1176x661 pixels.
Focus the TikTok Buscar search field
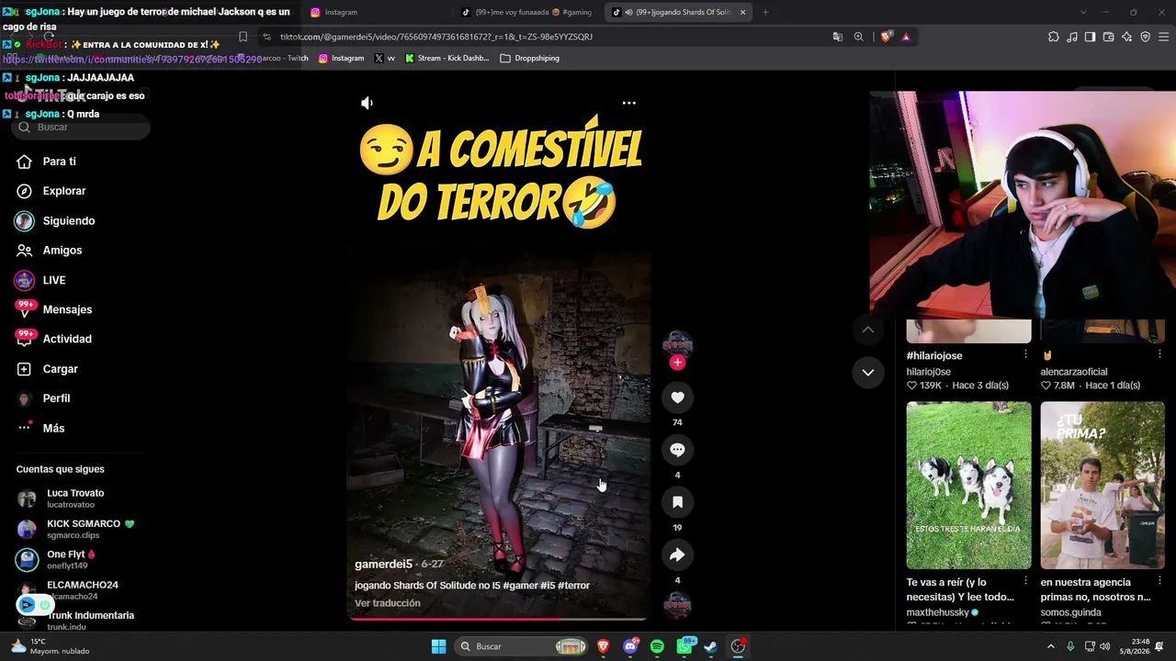pyautogui.click(x=81, y=128)
